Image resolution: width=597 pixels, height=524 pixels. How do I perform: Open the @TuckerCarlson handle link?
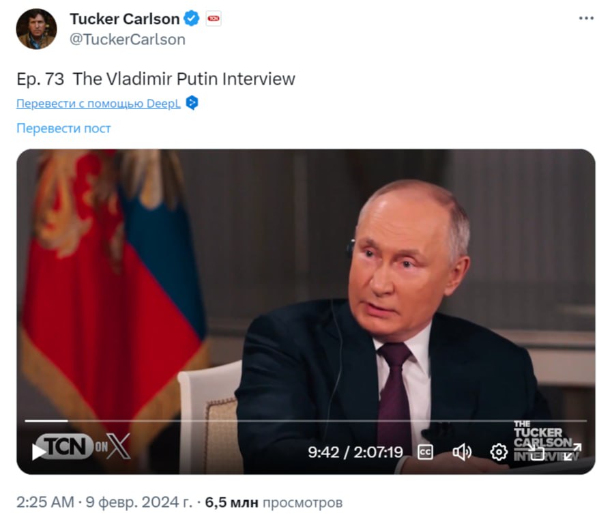tap(128, 40)
